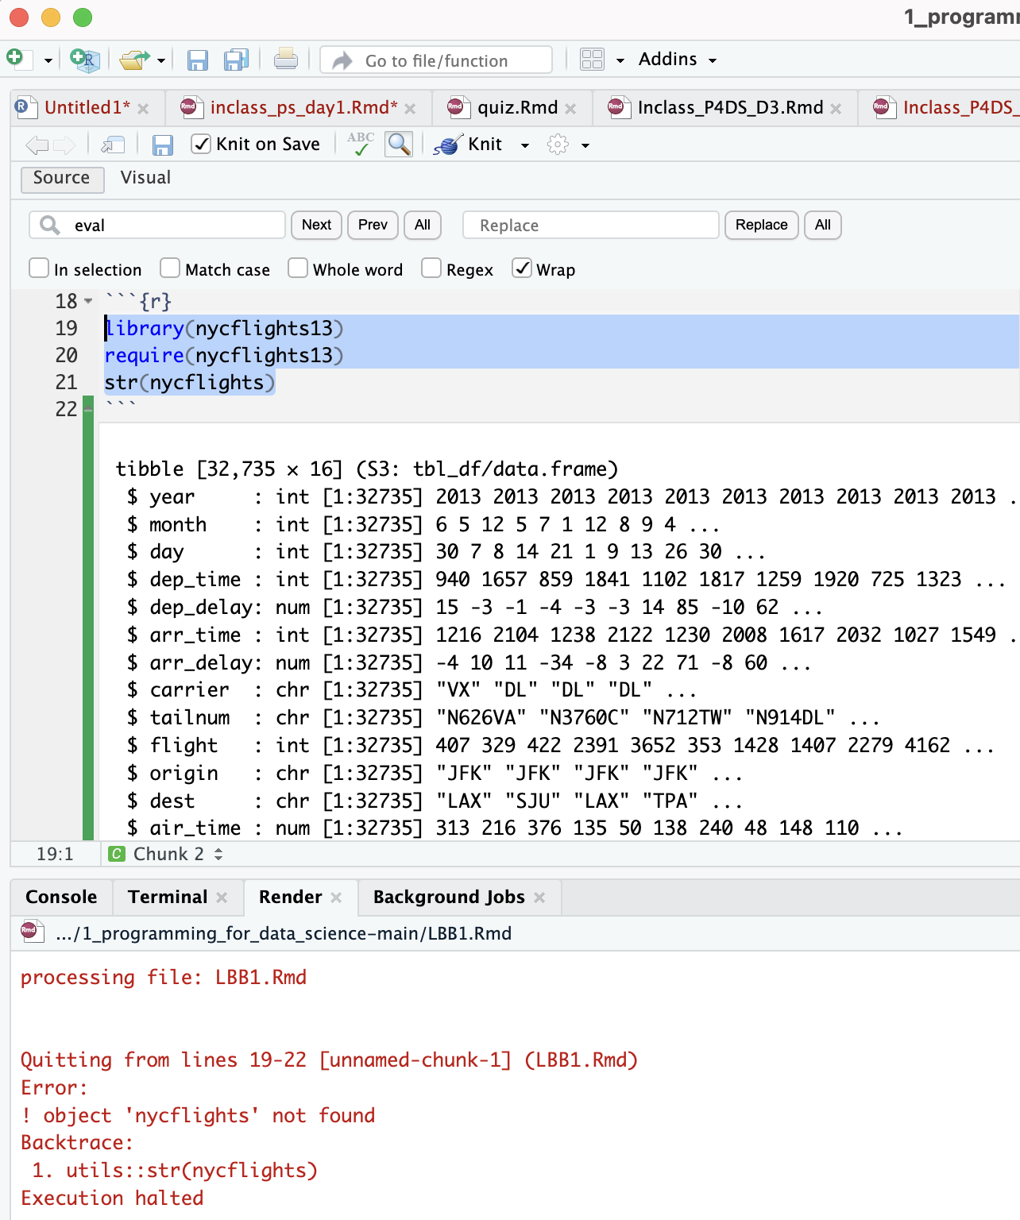Click the Knit yarn-ball icon

pos(446,145)
